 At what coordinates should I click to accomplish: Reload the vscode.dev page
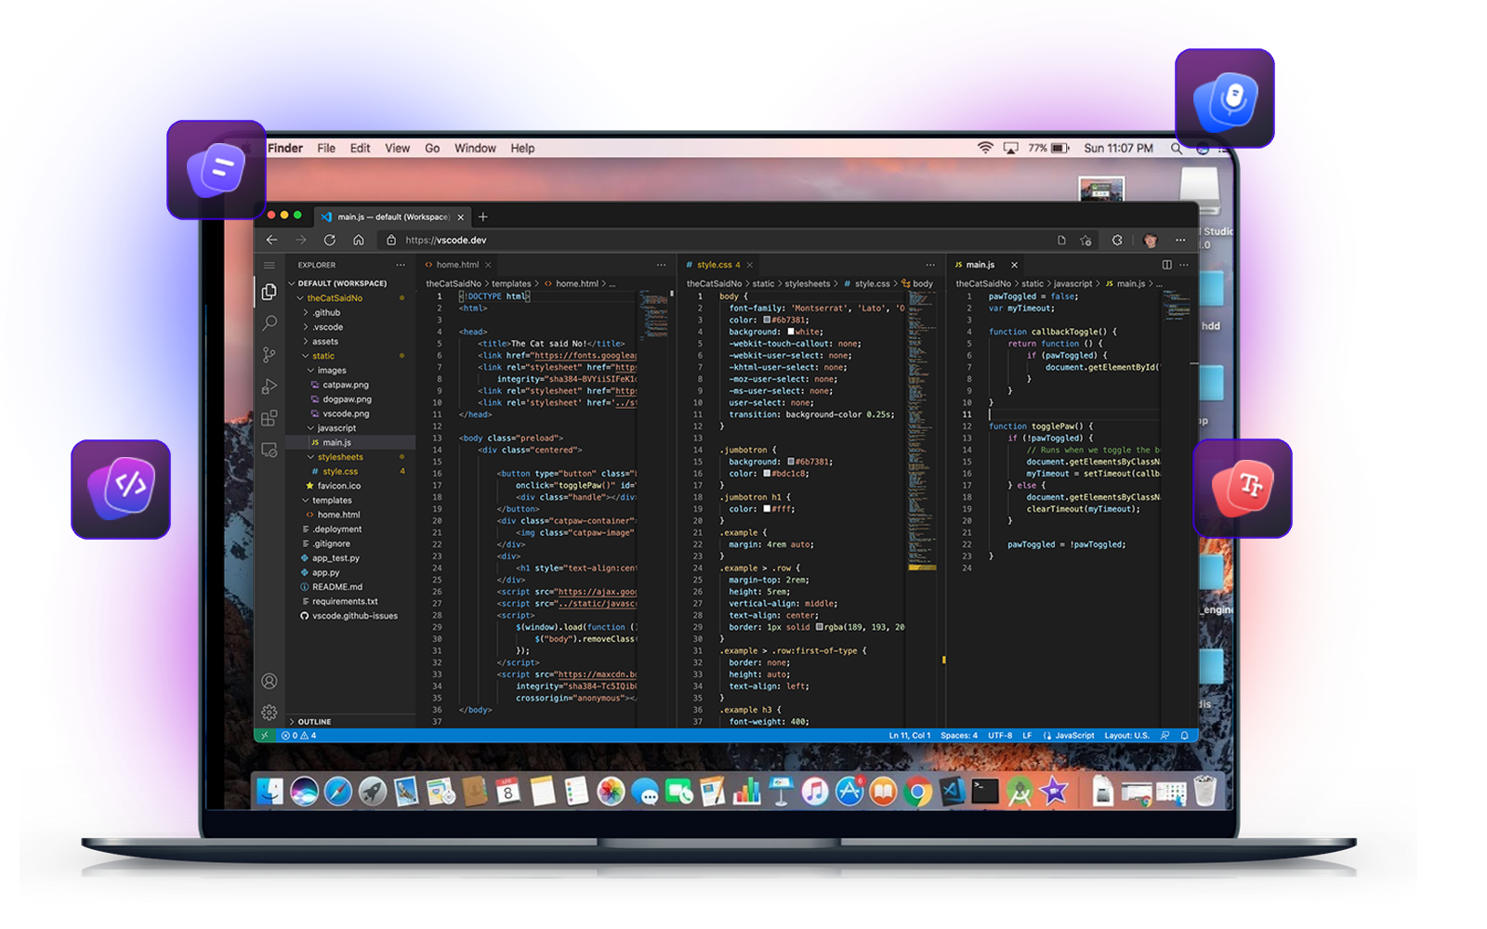(x=329, y=240)
